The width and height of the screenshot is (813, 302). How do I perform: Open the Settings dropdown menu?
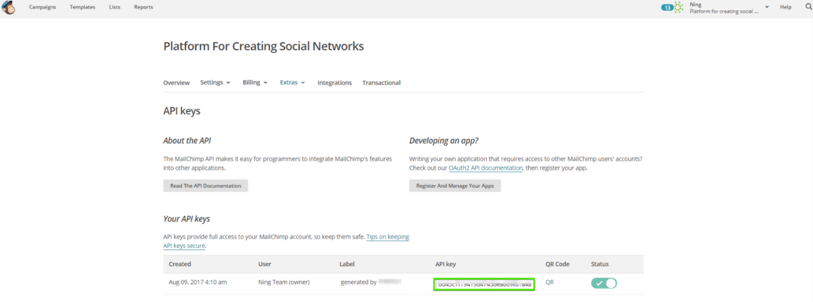pyautogui.click(x=215, y=83)
